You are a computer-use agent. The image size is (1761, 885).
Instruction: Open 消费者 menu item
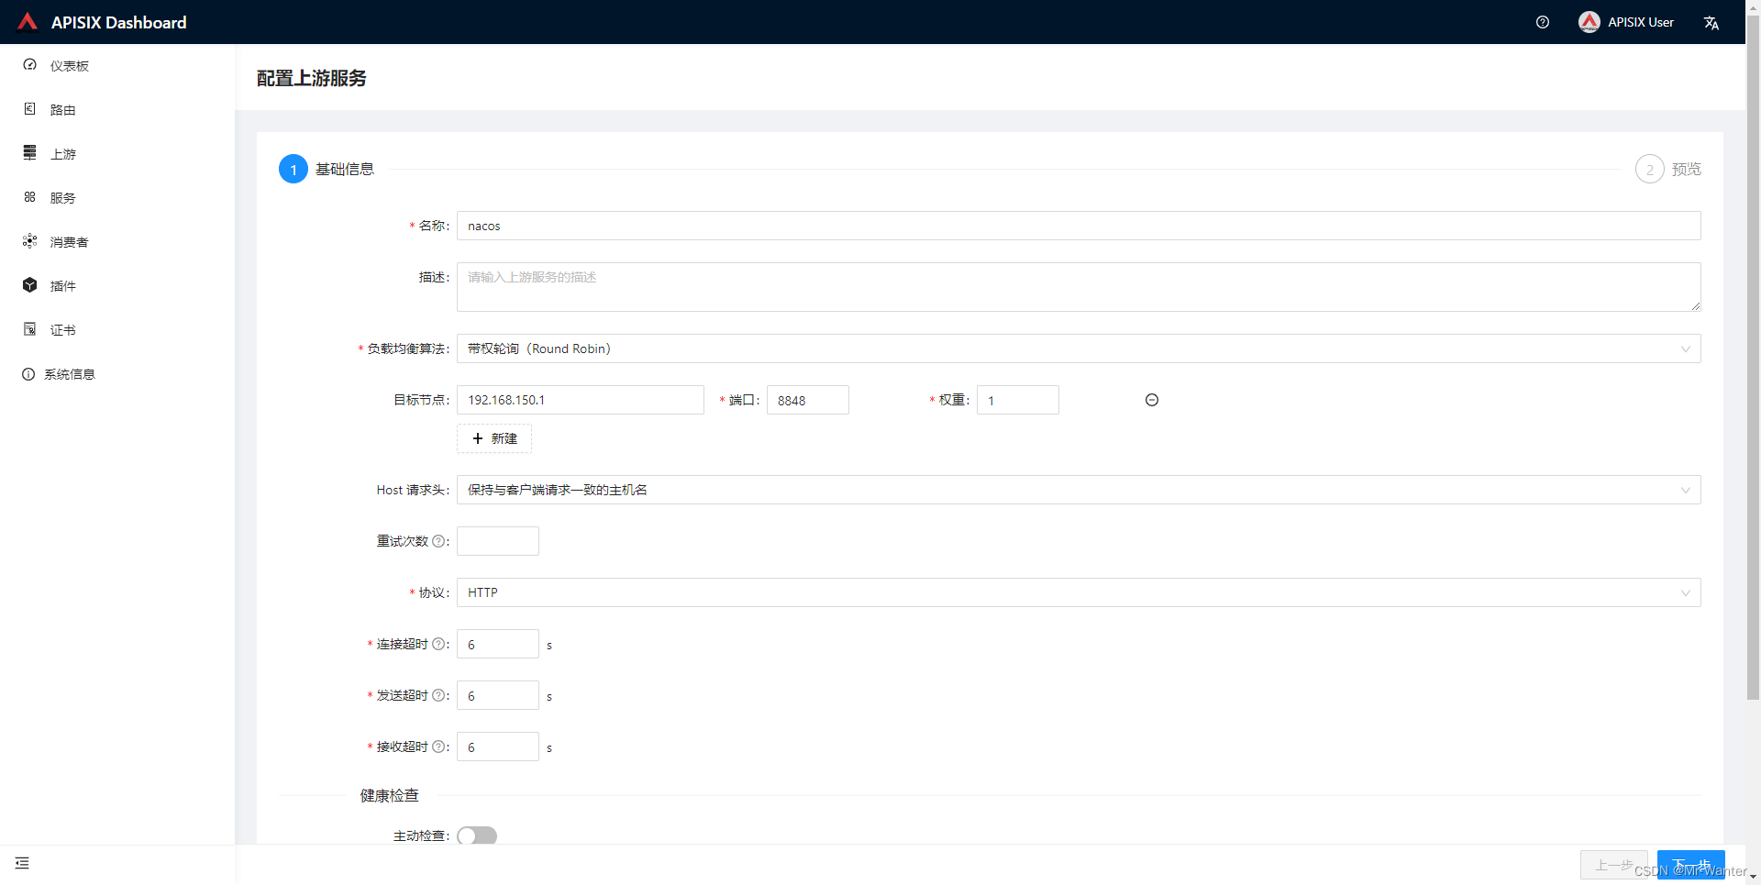pyautogui.click(x=117, y=242)
